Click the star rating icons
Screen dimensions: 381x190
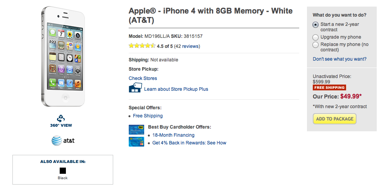[x=142, y=46]
